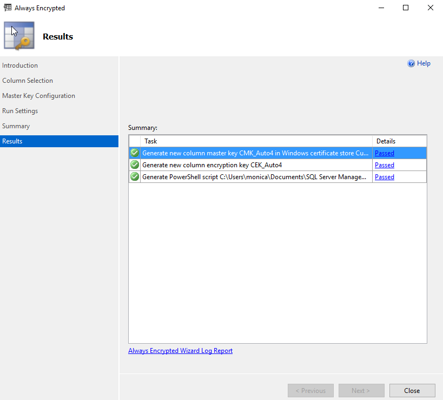
Task: Open the Master Key Configuration step
Action: (38, 96)
